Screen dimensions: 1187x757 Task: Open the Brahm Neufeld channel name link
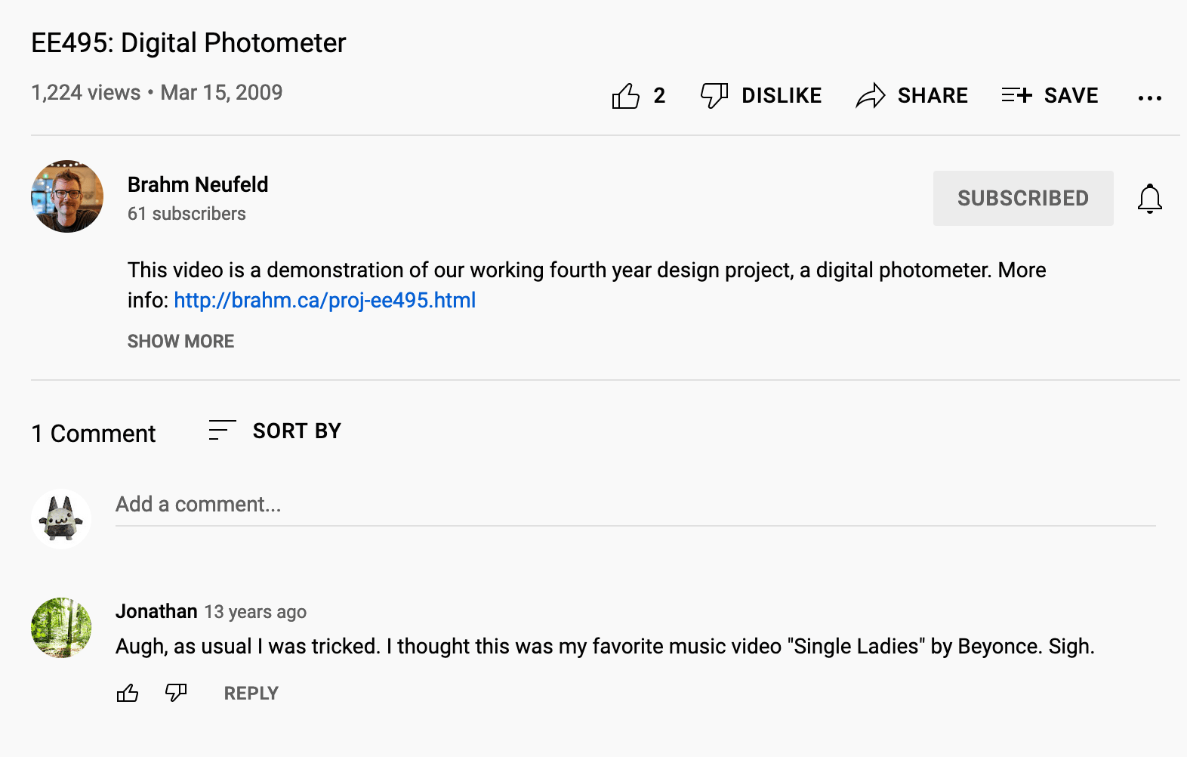(x=198, y=184)
